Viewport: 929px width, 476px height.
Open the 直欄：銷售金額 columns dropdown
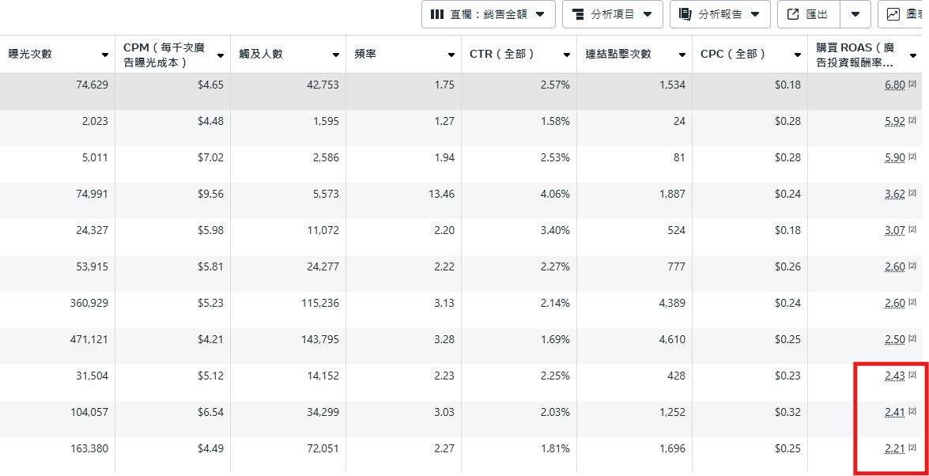(488, 14)
